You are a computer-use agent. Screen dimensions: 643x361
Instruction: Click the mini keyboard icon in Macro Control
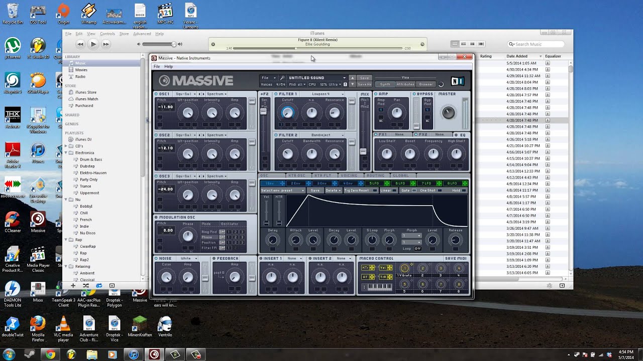point(377,287)
